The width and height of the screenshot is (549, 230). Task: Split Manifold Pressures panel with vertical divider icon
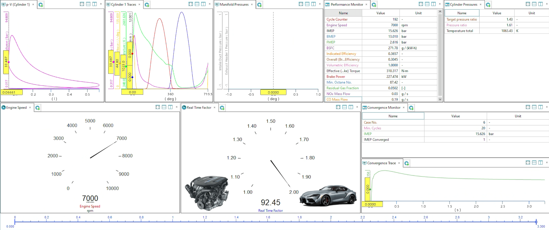314,4
